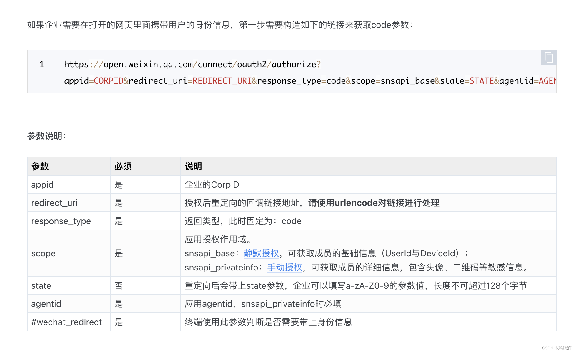Click the open.weixin.qq.com authorize URL line

pyautogui.click(x=192, y=64)
